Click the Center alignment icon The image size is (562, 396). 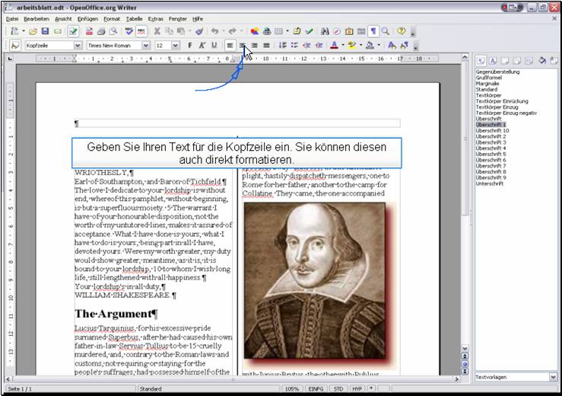click(243, 46)
